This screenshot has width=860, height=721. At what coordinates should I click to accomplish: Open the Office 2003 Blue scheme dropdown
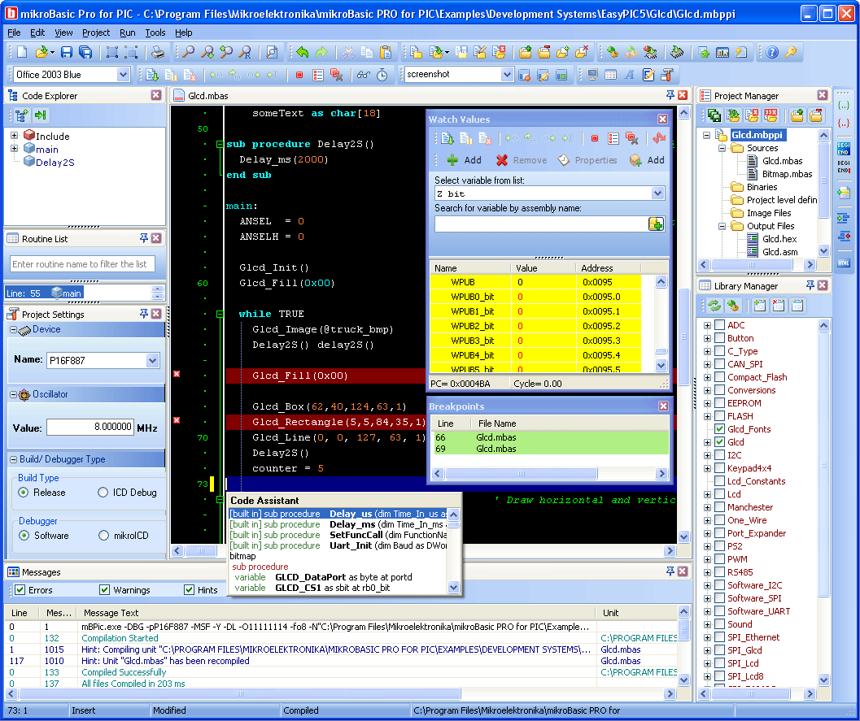[123, 75]
